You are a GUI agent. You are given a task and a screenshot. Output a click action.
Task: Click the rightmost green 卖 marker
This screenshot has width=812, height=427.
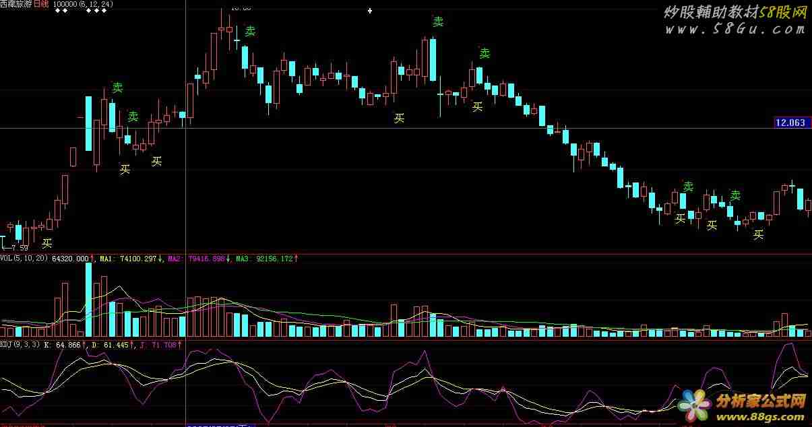pyautogui.click(x=735, y=195)
